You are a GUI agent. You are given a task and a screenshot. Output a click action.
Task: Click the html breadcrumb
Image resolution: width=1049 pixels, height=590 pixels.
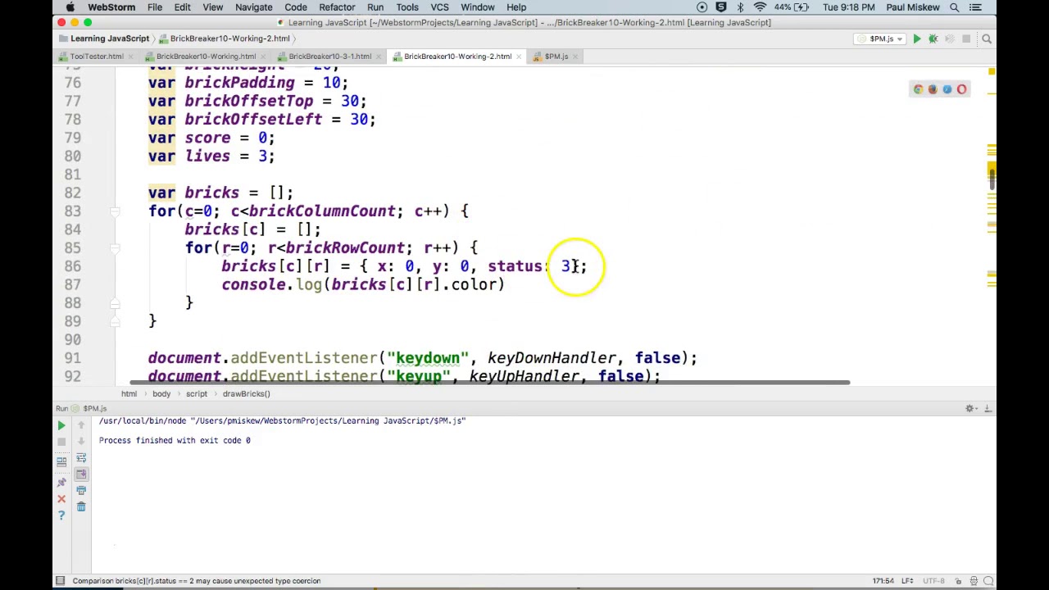point(129,394)
